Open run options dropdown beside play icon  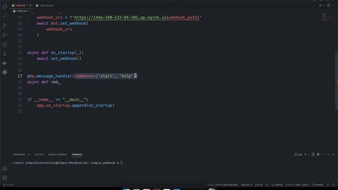(x=324, y=5)
